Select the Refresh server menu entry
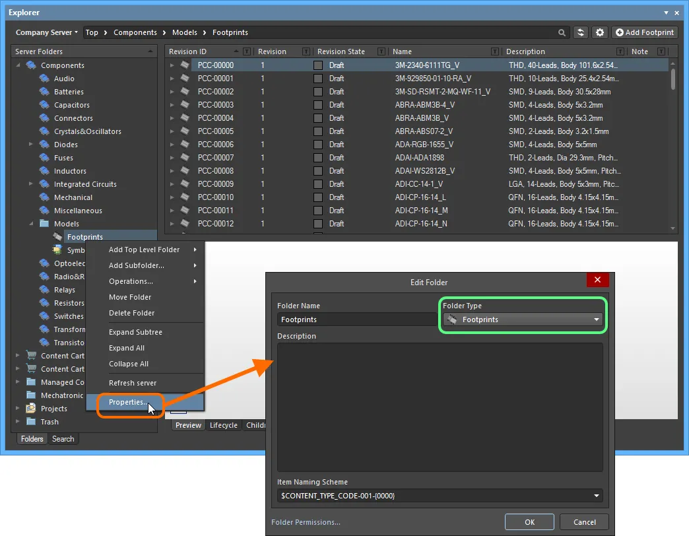Screen dimensions: 689x536 145,383
